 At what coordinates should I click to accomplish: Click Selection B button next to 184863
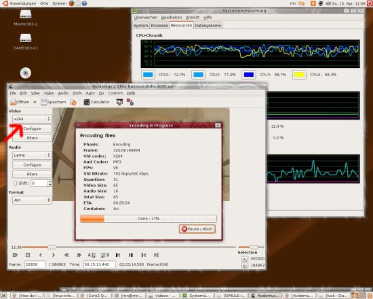coord(245,266)
